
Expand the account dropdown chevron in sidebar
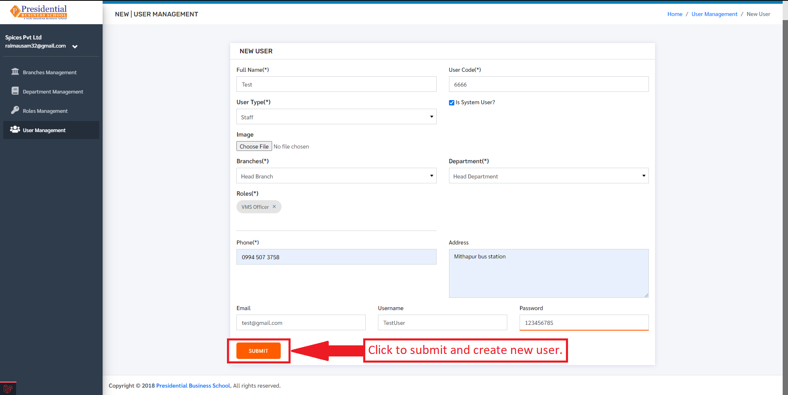[75, 46]
